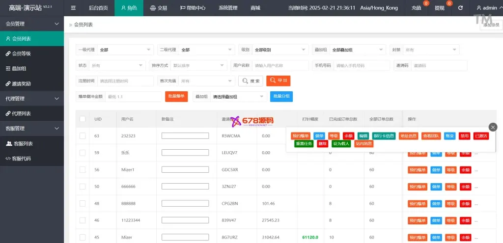The width and height of the screenshot is (503, 243).
Task: Toggle the select-all checkbox in table header
Action: 83,119
